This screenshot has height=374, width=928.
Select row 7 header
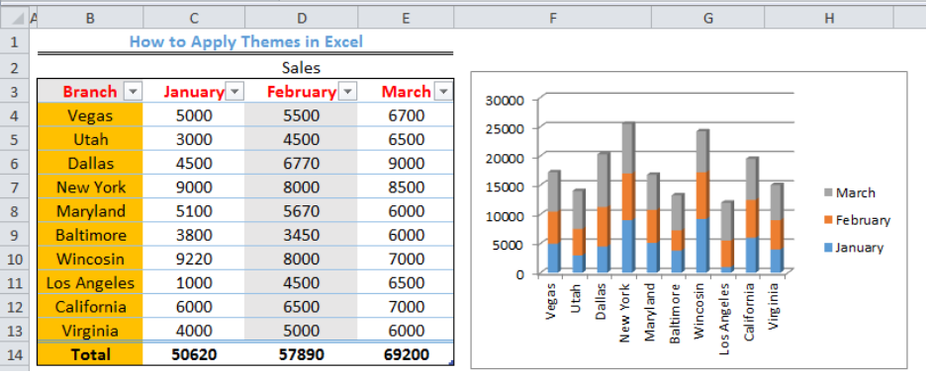(14, 187)
